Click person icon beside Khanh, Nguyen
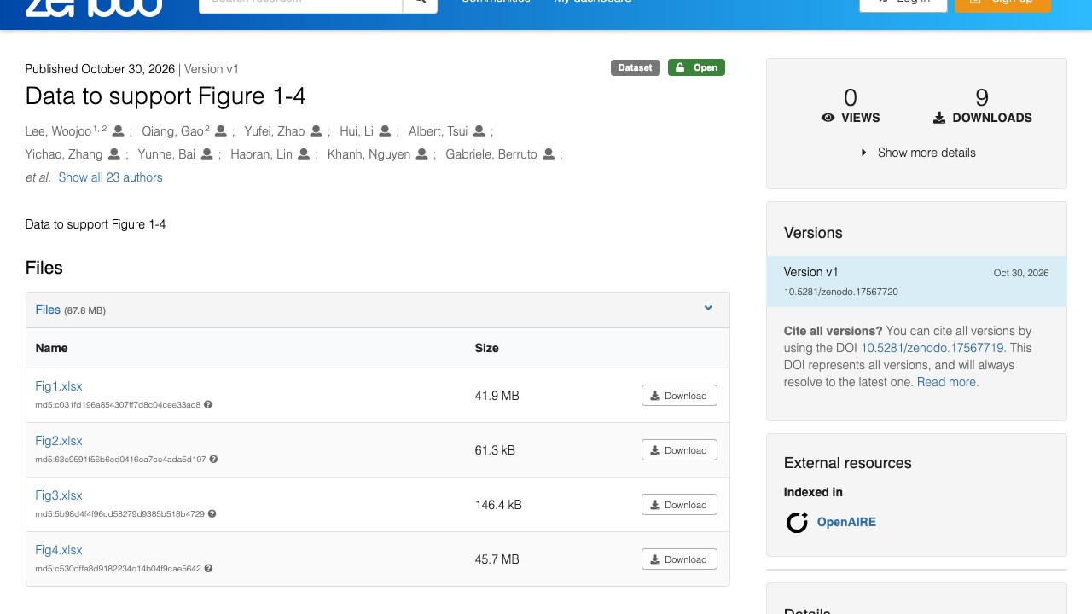 421,154
